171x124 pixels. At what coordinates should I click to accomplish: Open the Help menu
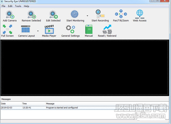coord(27,6)
